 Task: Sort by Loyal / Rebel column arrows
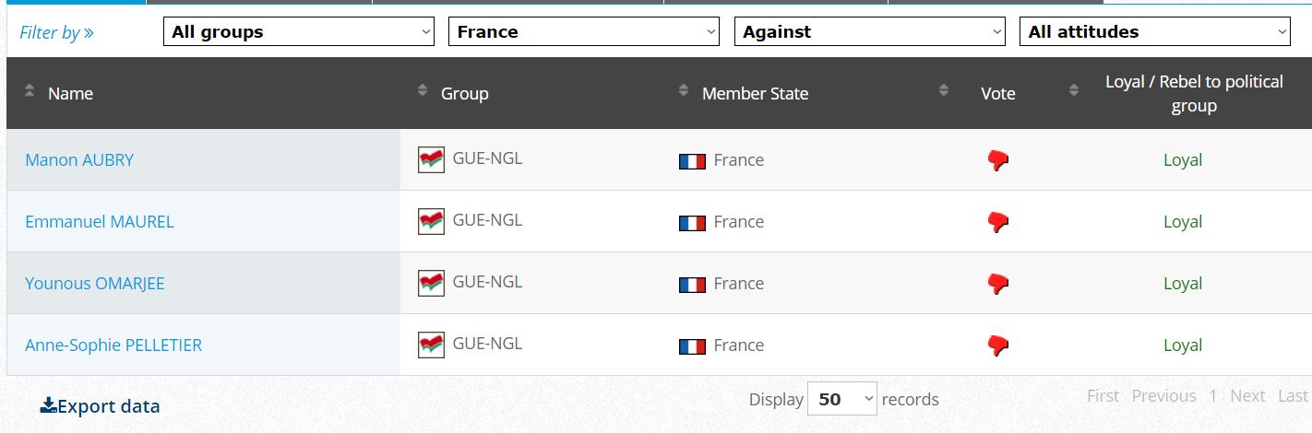(1074, 91)
